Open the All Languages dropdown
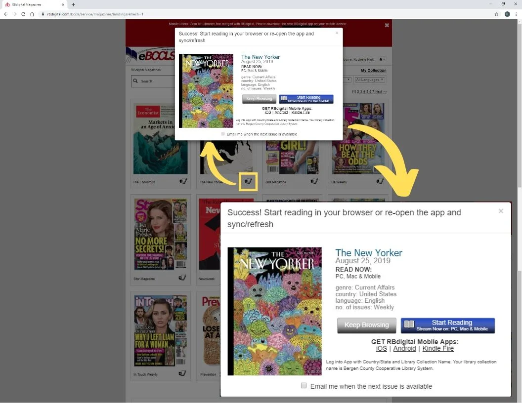This screenshot has width=522, height=403. 370,80
